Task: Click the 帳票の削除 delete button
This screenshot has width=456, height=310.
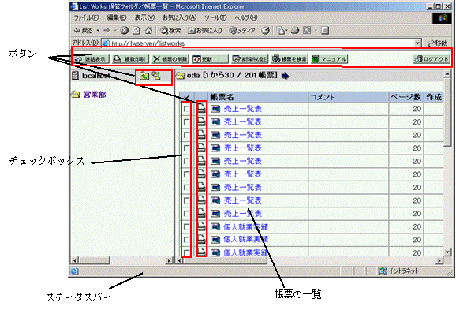Action: click(170, 59)
